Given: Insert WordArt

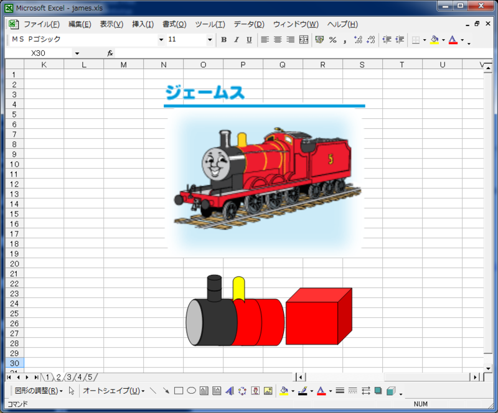Looking at the screenshot, I should [x=230, y=391].
